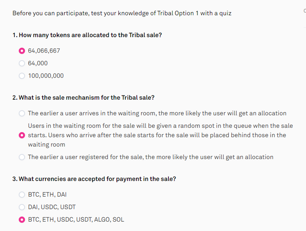Select the 100,000,000 radio button
This screenshot has height=231, width=306.
pos(22,76)
